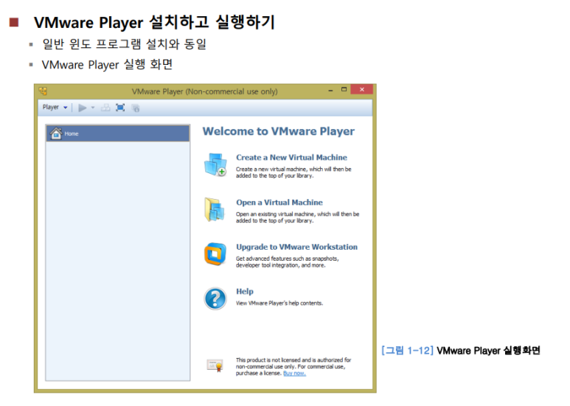Click the 'Welcome to VMware Player' heading
Screen dimensions: 570x406
pyautogui.click(x=279, y=131)
